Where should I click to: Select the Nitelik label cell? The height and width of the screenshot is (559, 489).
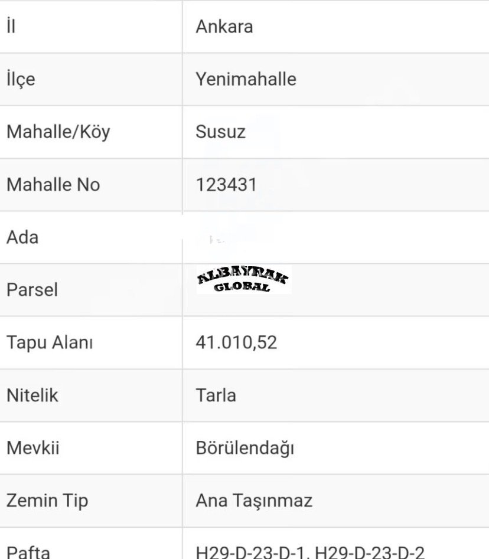coord(32,395)
